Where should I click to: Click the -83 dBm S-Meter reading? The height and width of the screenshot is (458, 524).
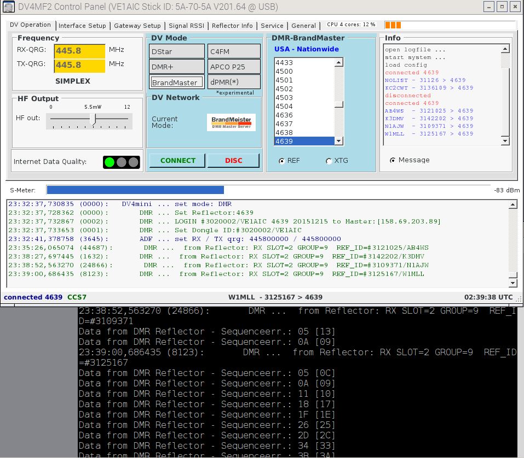click(x=506, y=190)
